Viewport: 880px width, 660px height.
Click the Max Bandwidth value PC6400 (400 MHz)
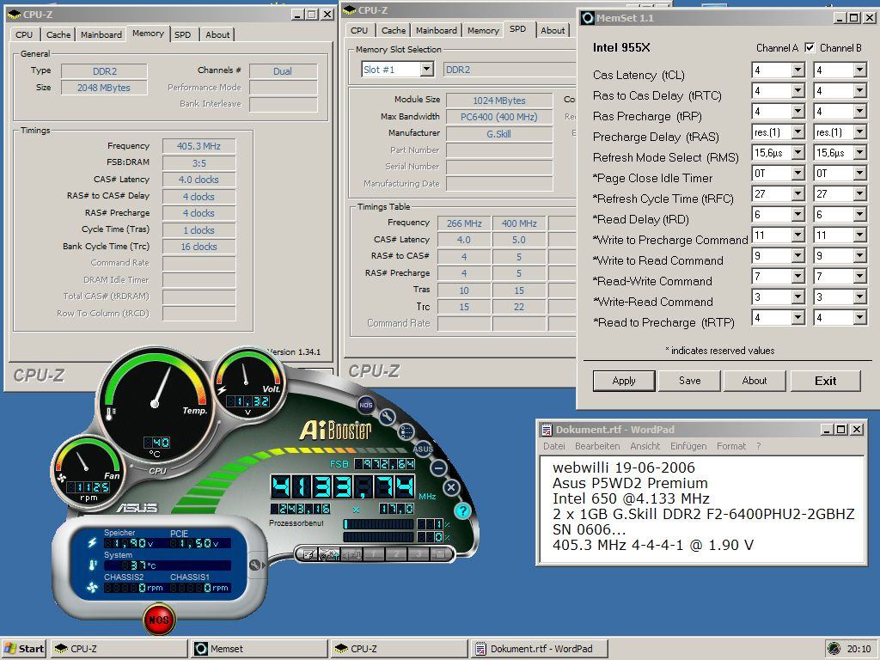click(x=499, y=117)
